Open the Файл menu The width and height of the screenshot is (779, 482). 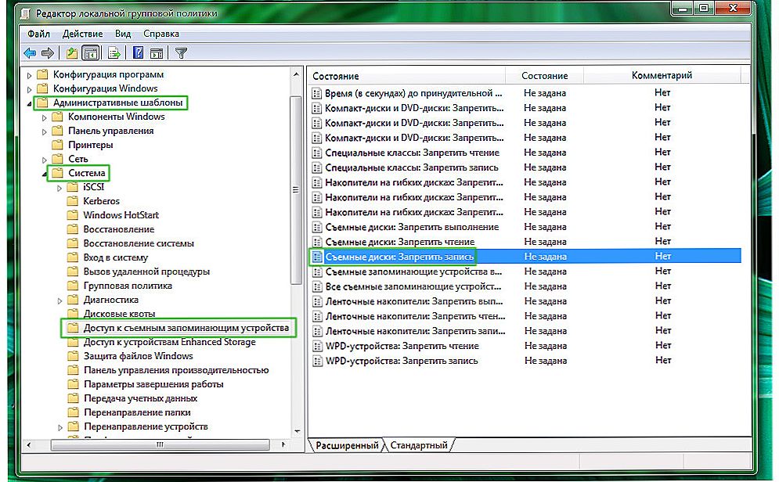point(38,34)
